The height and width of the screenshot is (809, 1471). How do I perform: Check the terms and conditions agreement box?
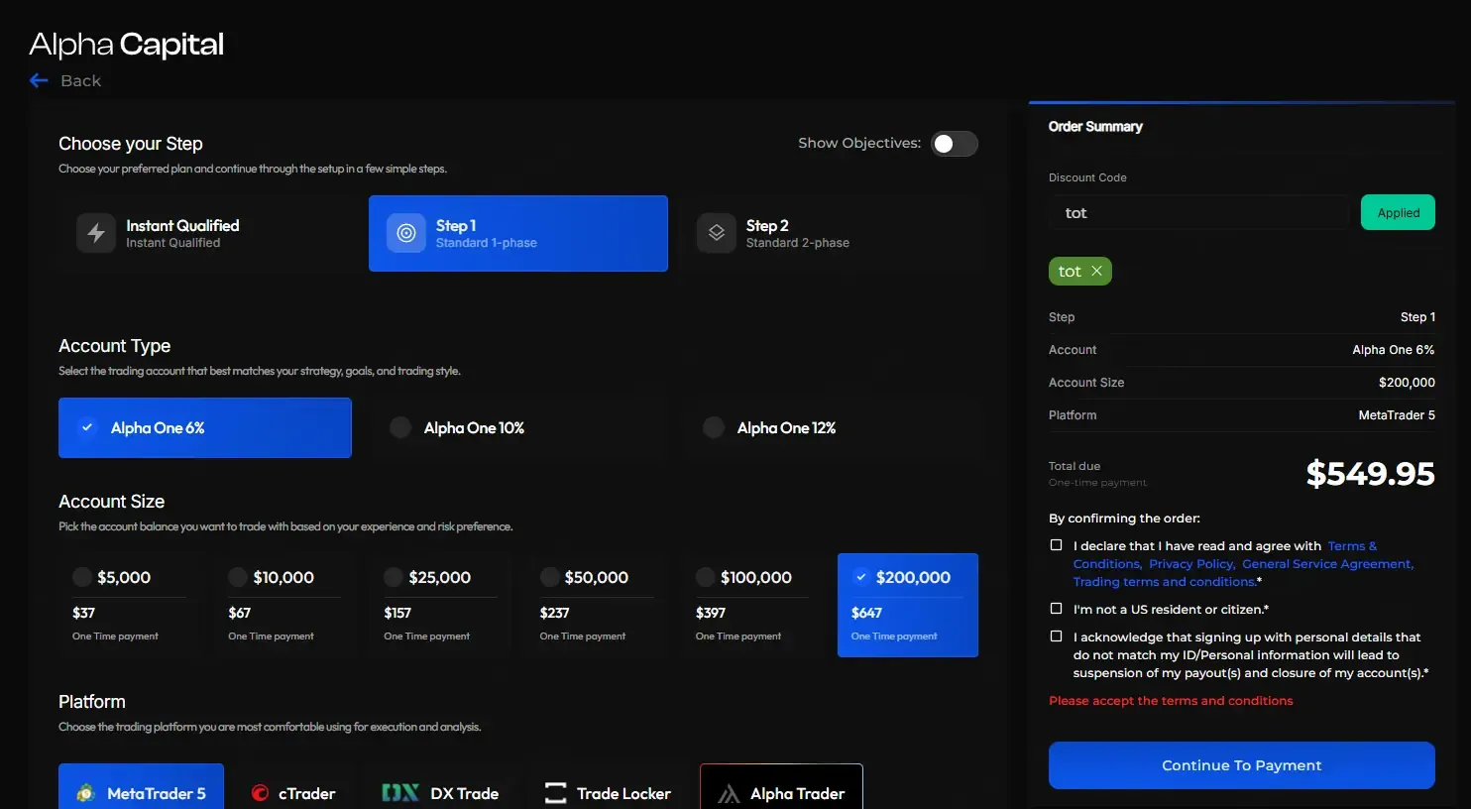click(x=1056, y=545)
